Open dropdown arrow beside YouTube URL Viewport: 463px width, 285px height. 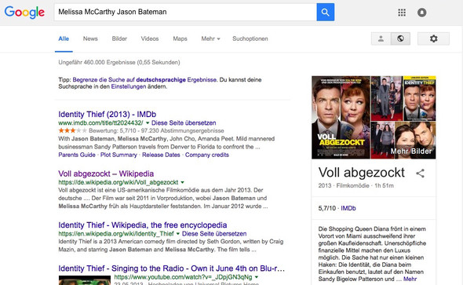coord(257,277)
